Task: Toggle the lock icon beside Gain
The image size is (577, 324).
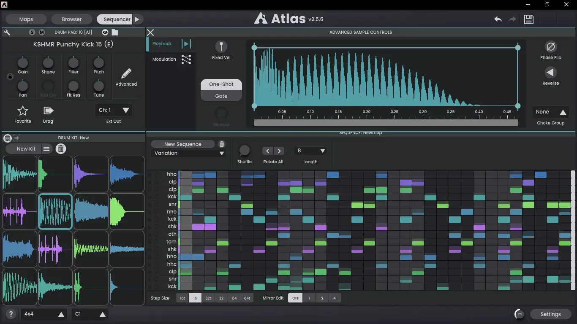Action: click(x=10, y=77)
